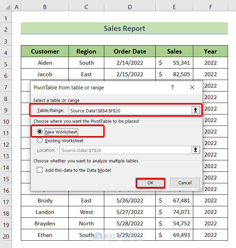236x248 pixels.
Task: Collapse the Table/Range selector icon
Action: [x=196, y=110]
